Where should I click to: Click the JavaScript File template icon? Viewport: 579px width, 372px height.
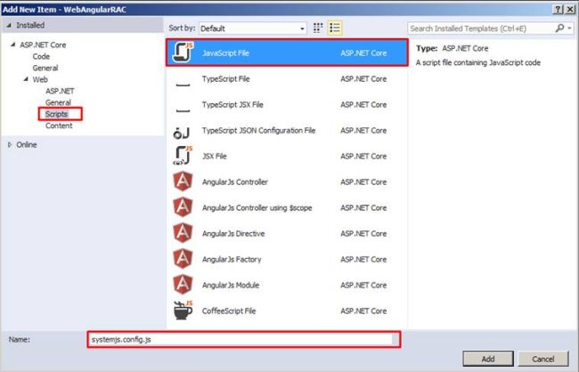pyautogui.click(x=183, y=53)
